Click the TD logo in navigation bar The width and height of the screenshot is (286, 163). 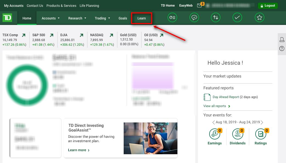pos(8,18)
